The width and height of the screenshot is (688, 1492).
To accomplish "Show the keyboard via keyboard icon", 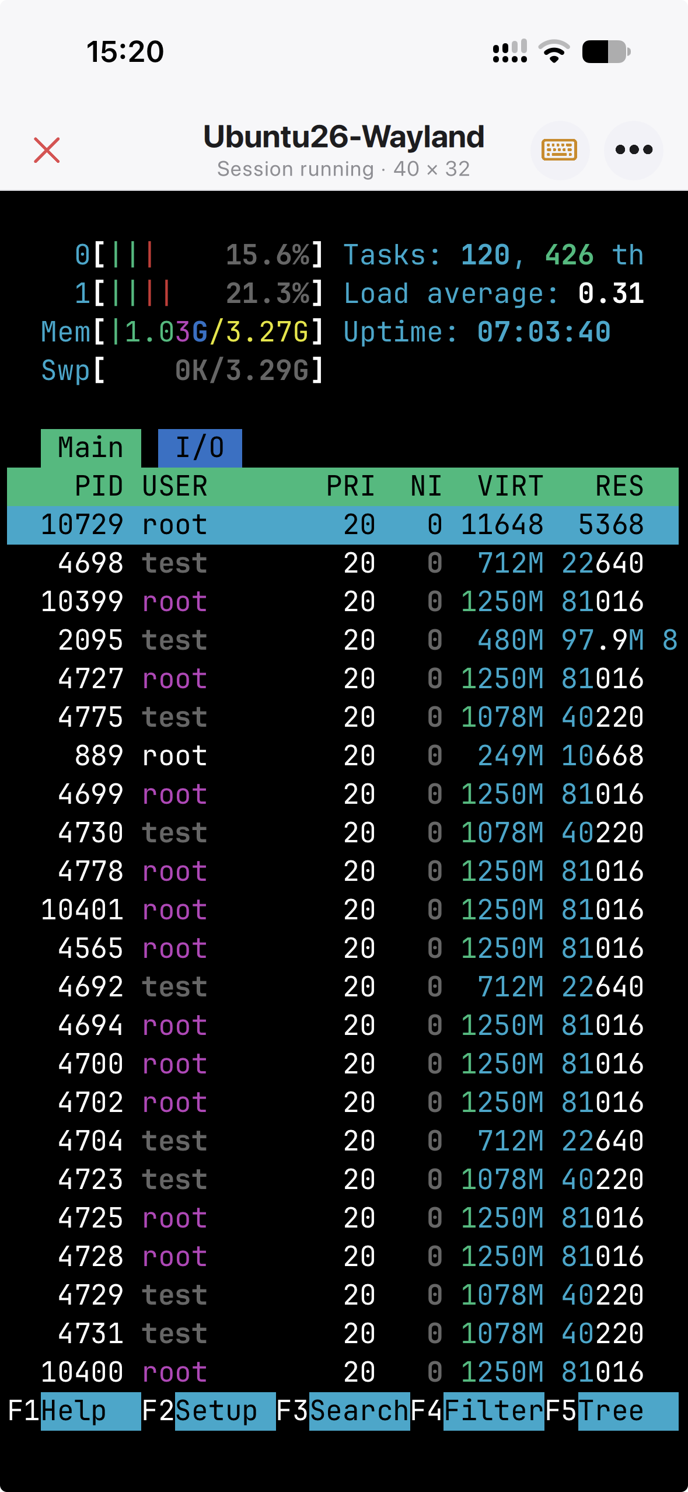I will click(560, 150).
